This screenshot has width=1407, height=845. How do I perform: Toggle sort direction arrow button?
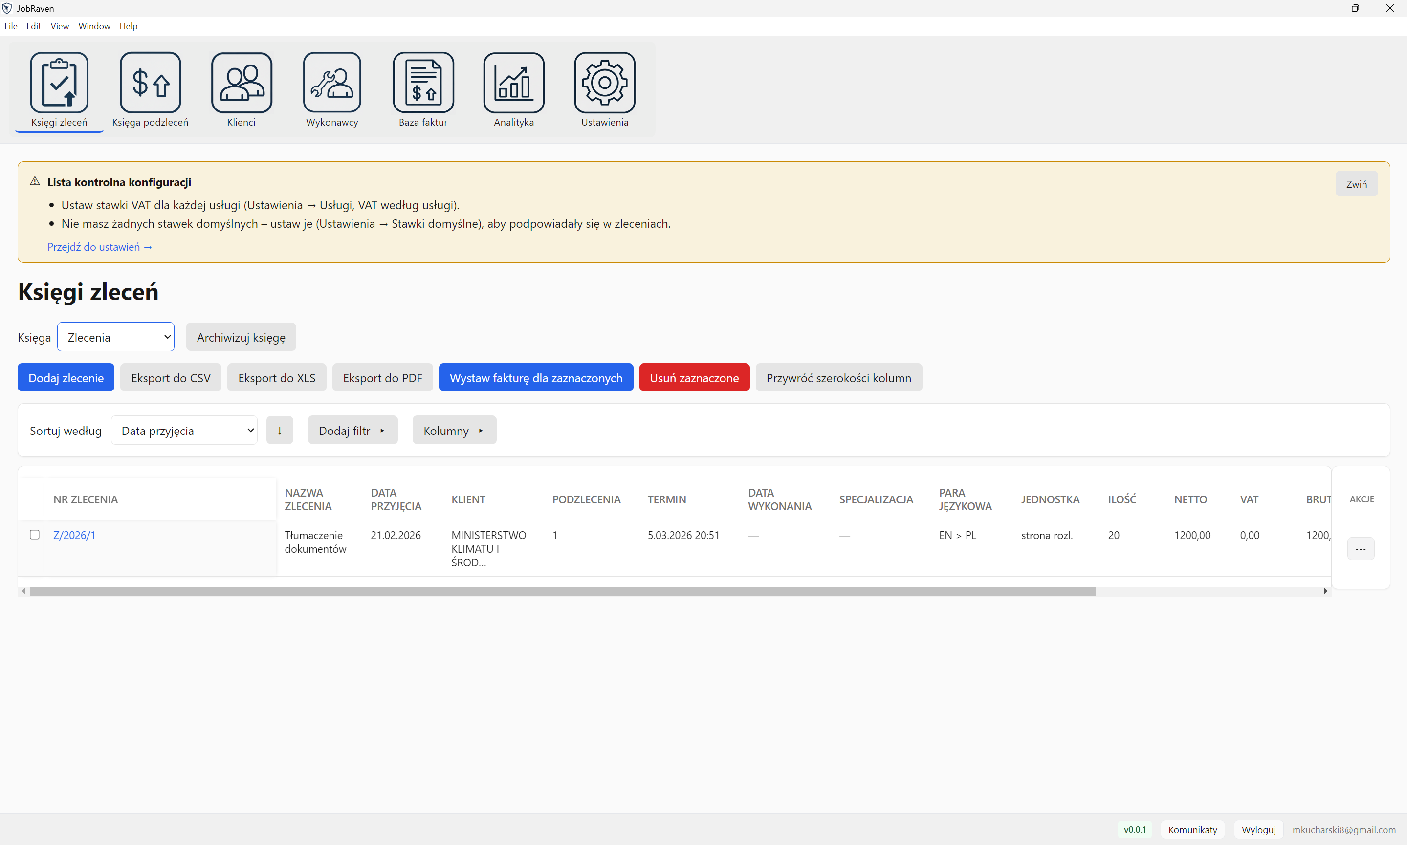tap(280, 431)
